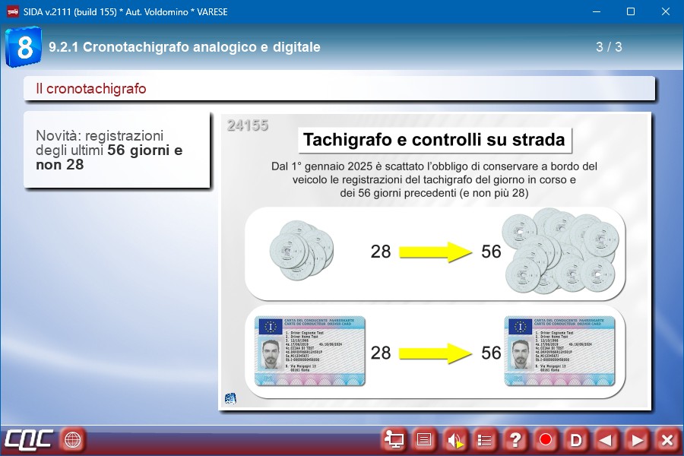The image size is (684, 456).
Task: Click the SIDA app icon in title bar
Action: click(13, 11)
